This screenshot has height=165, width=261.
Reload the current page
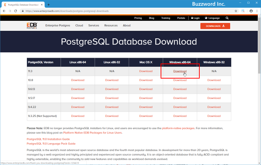[x=15, y=11]
